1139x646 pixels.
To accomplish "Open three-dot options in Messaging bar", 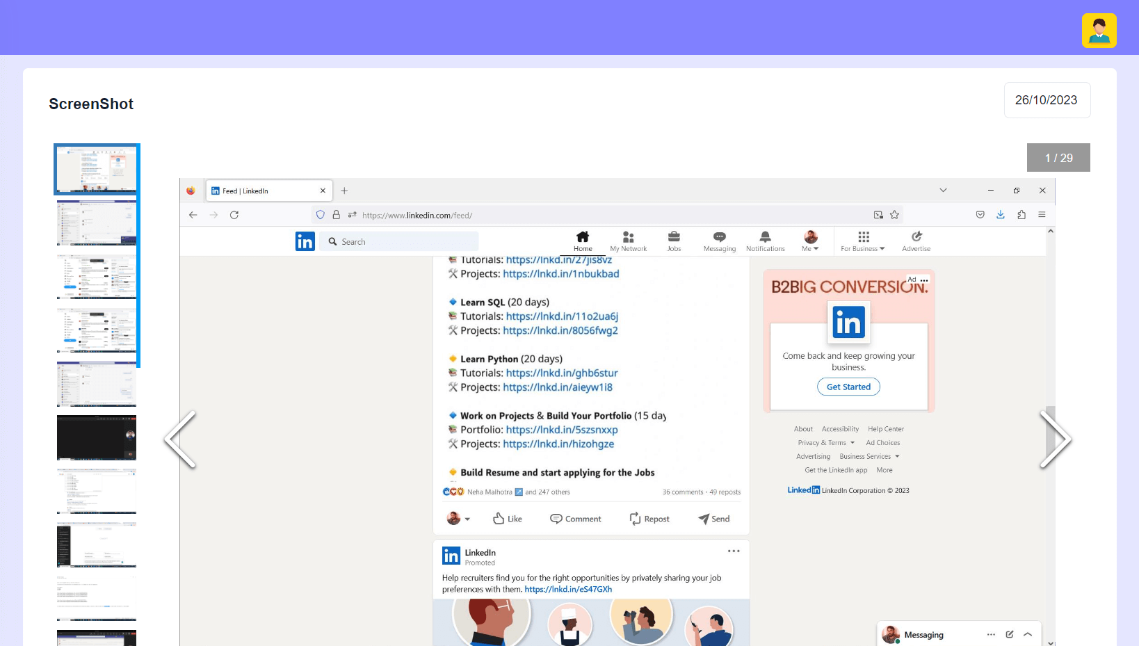I will 991,634.
